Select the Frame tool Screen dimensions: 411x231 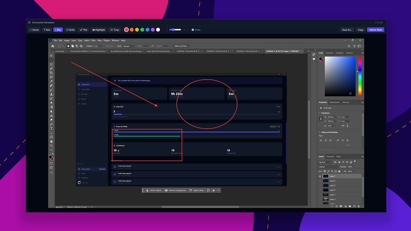[51, 77]
